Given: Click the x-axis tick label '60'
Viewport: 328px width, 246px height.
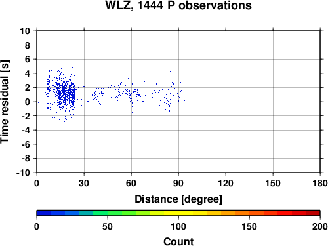Looking at the screenshot, I should (x=131, y=183).
